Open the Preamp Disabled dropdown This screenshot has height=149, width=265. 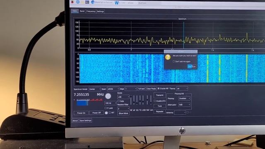tap(184, 99)
